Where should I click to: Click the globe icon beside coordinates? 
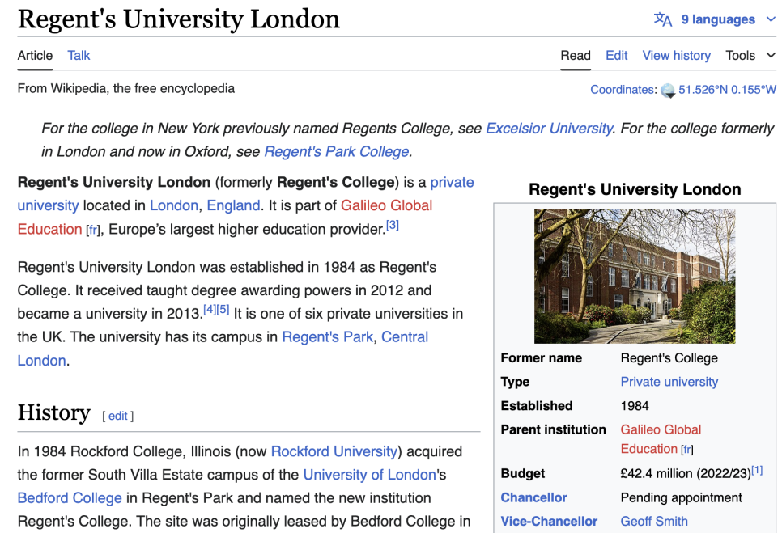668,90
